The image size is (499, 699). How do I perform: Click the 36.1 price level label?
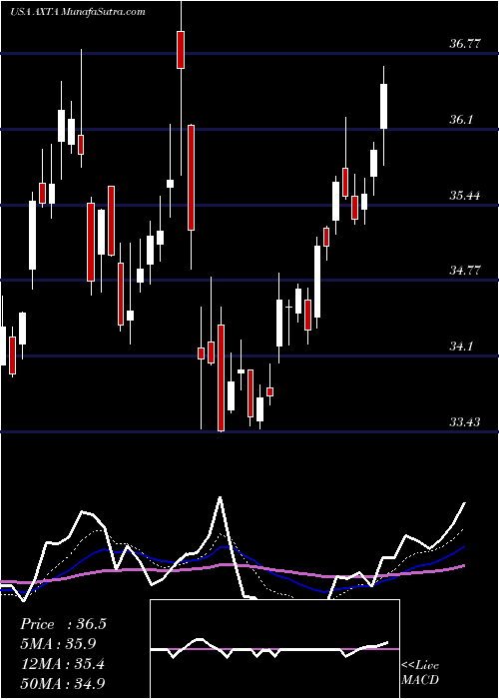point(465,120)
